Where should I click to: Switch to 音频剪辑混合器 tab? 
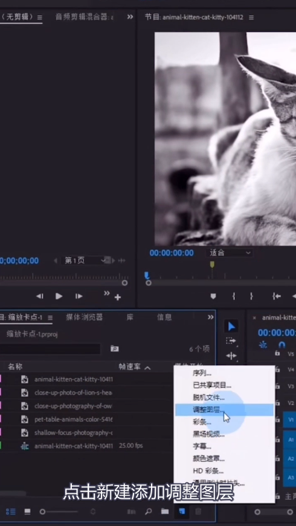85,17
